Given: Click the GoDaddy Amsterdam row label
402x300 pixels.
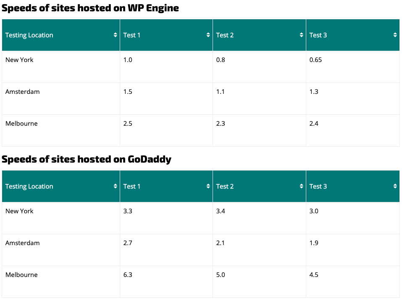Looking at the screenshot, I should point(23,243).
